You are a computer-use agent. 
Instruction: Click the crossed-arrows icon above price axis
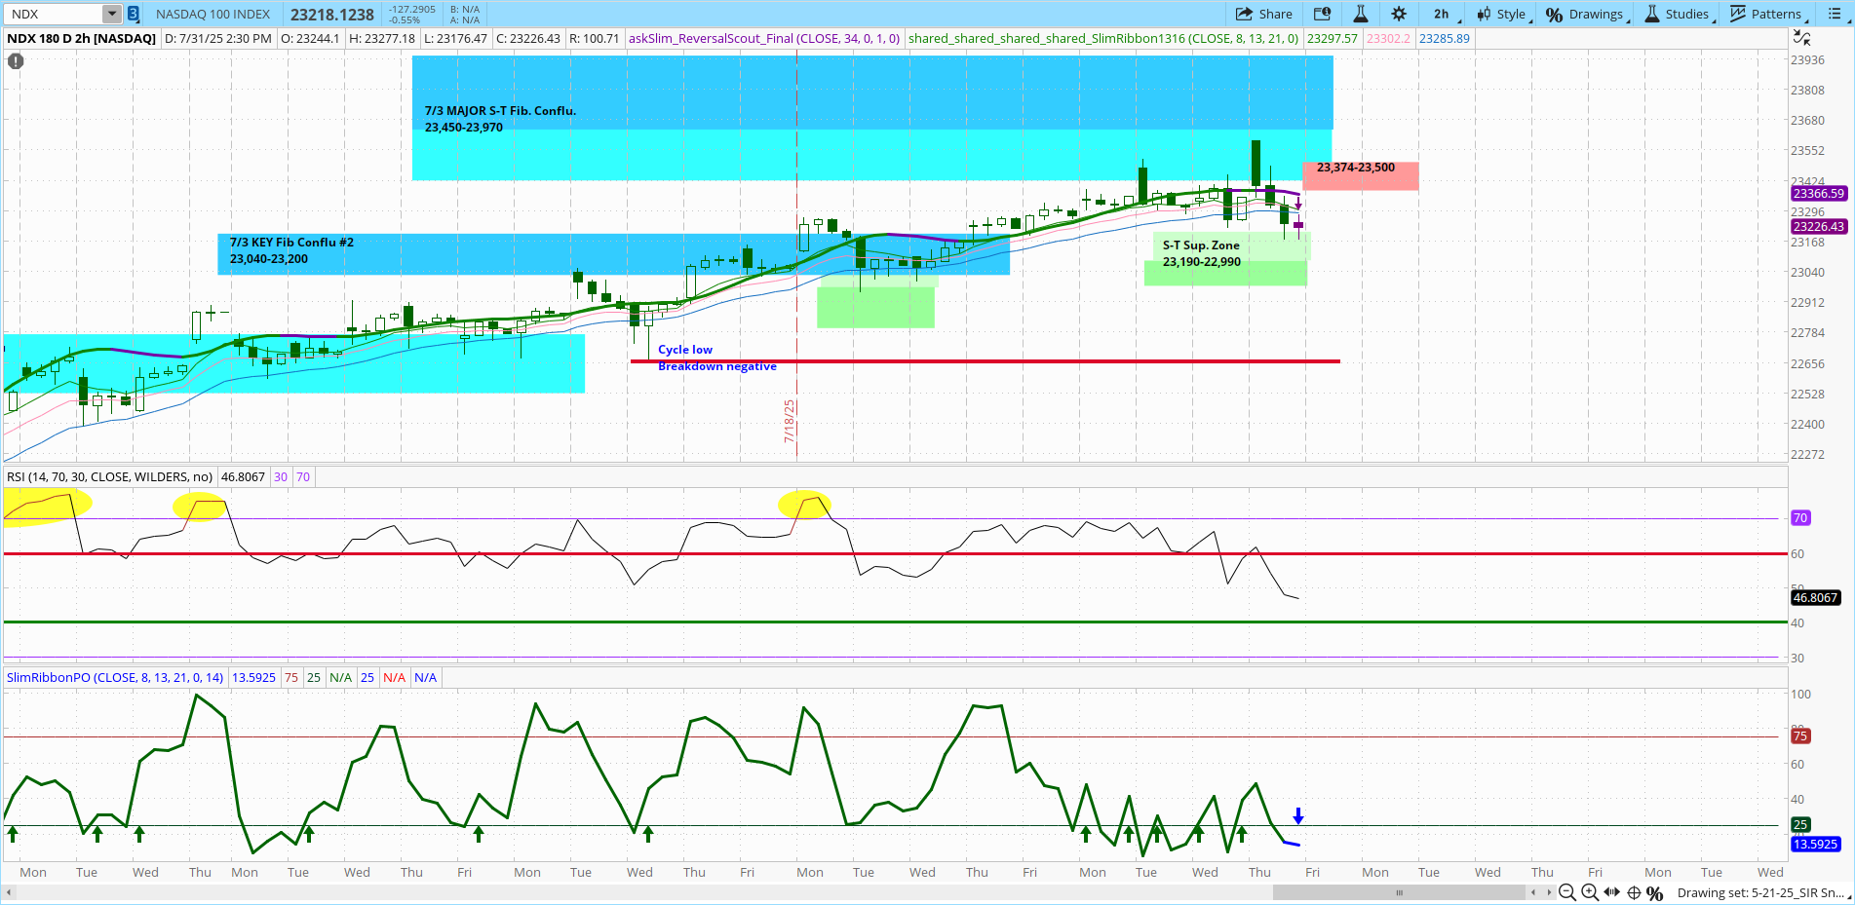tap(1802, 38)
